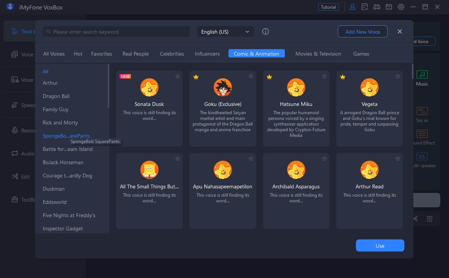Open the feedback note icon in title bar

pyautogui.click(x=365, y=7)
